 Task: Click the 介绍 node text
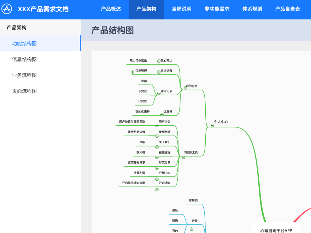click(142, 142)
